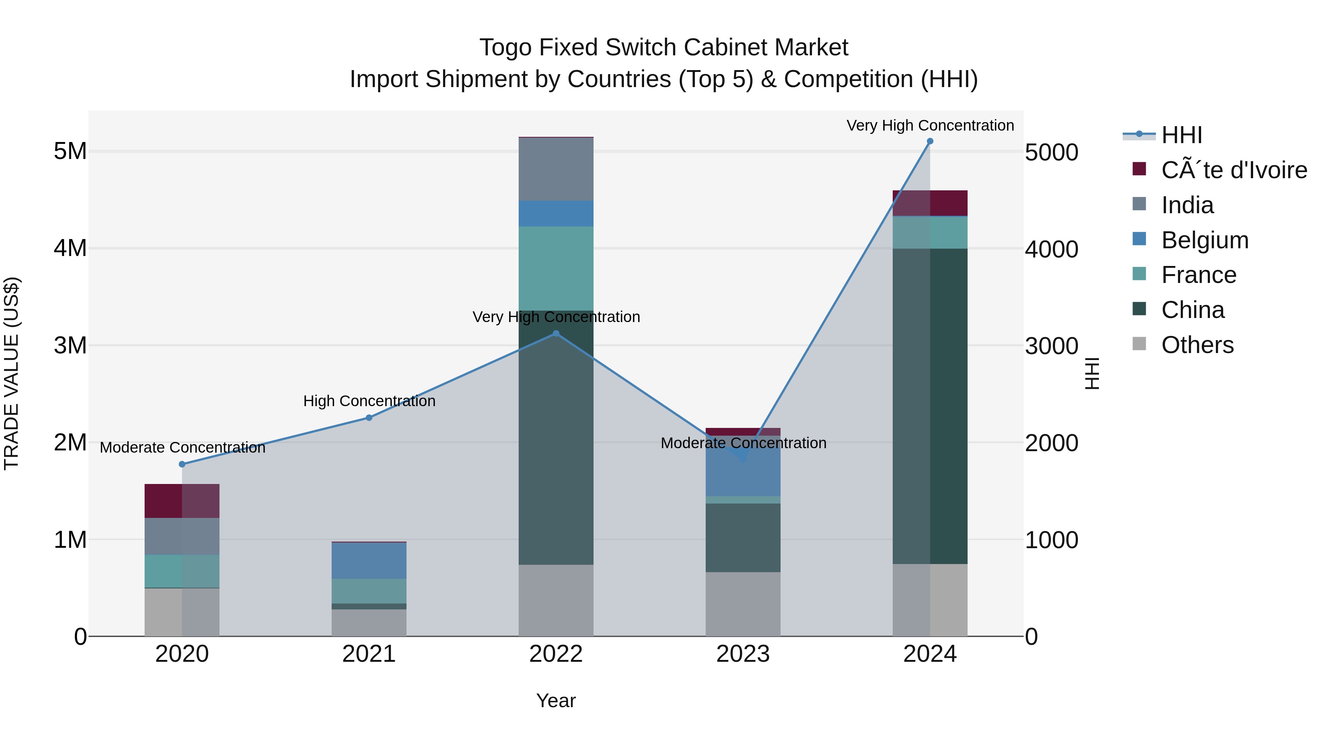The image size is (1328, 747).
Task: Click the 2023 Others bar segment
Action: point(743,604)
